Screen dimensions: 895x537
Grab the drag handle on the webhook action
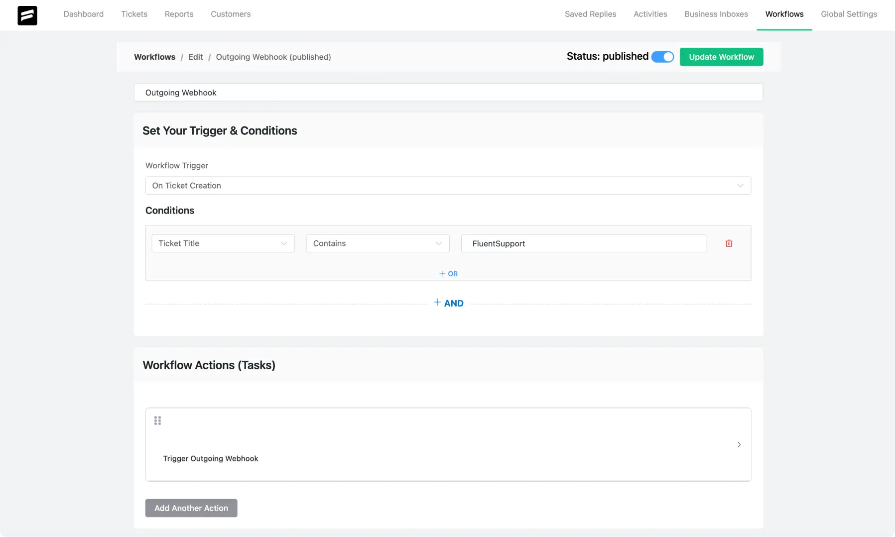tap(158, 421)
